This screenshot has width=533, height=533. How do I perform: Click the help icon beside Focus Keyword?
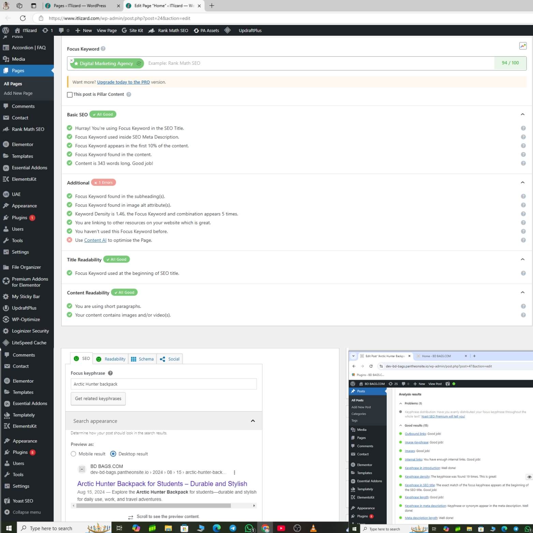103,49
